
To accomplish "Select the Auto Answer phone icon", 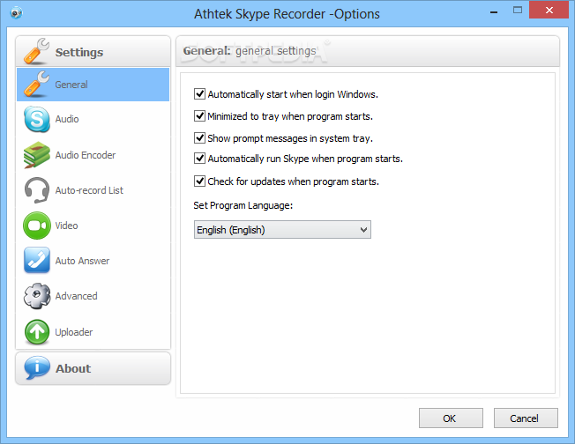I will 37,261.
